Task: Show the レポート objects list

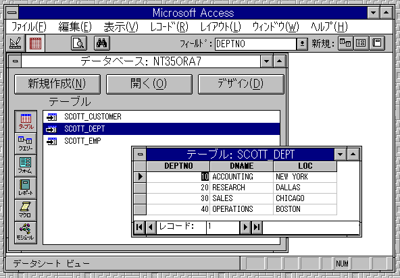Action: point(26,188)
